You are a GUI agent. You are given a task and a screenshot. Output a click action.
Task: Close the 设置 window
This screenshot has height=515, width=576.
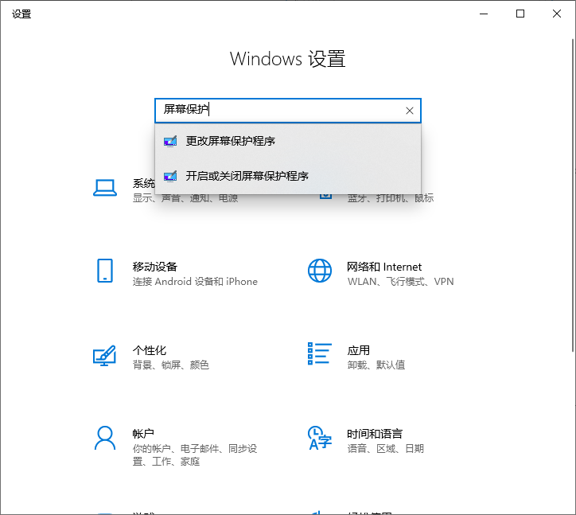tap(557, 14)
